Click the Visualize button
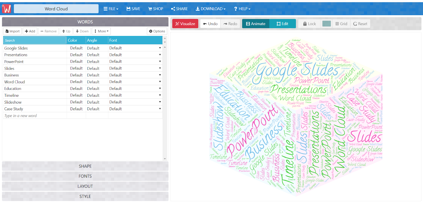423x203 pixels. (x=185, y=24)
